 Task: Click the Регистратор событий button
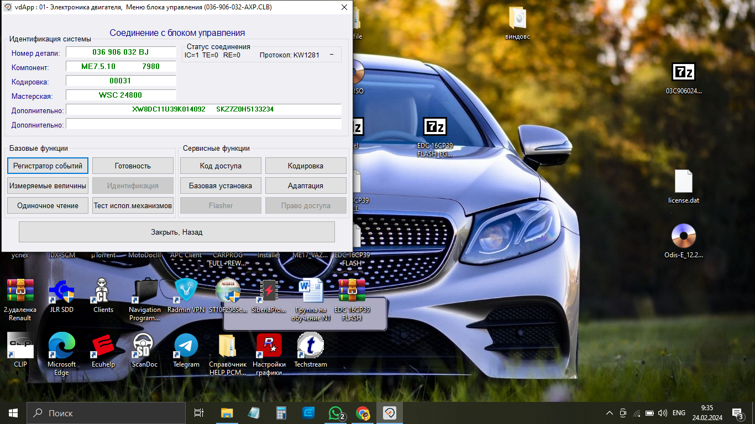48,166
